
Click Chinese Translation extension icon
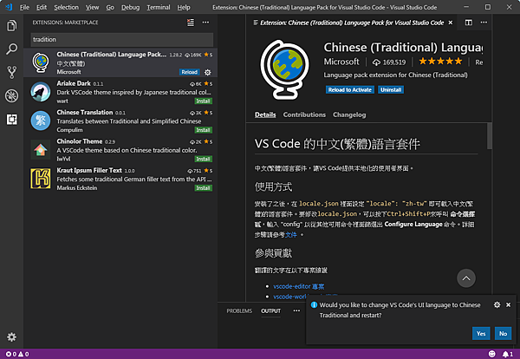click(x=41, y=121)
